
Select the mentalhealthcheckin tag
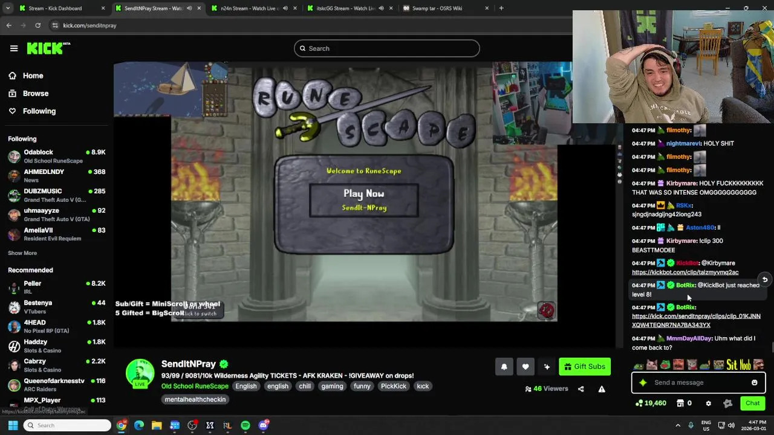click(195, 399)
